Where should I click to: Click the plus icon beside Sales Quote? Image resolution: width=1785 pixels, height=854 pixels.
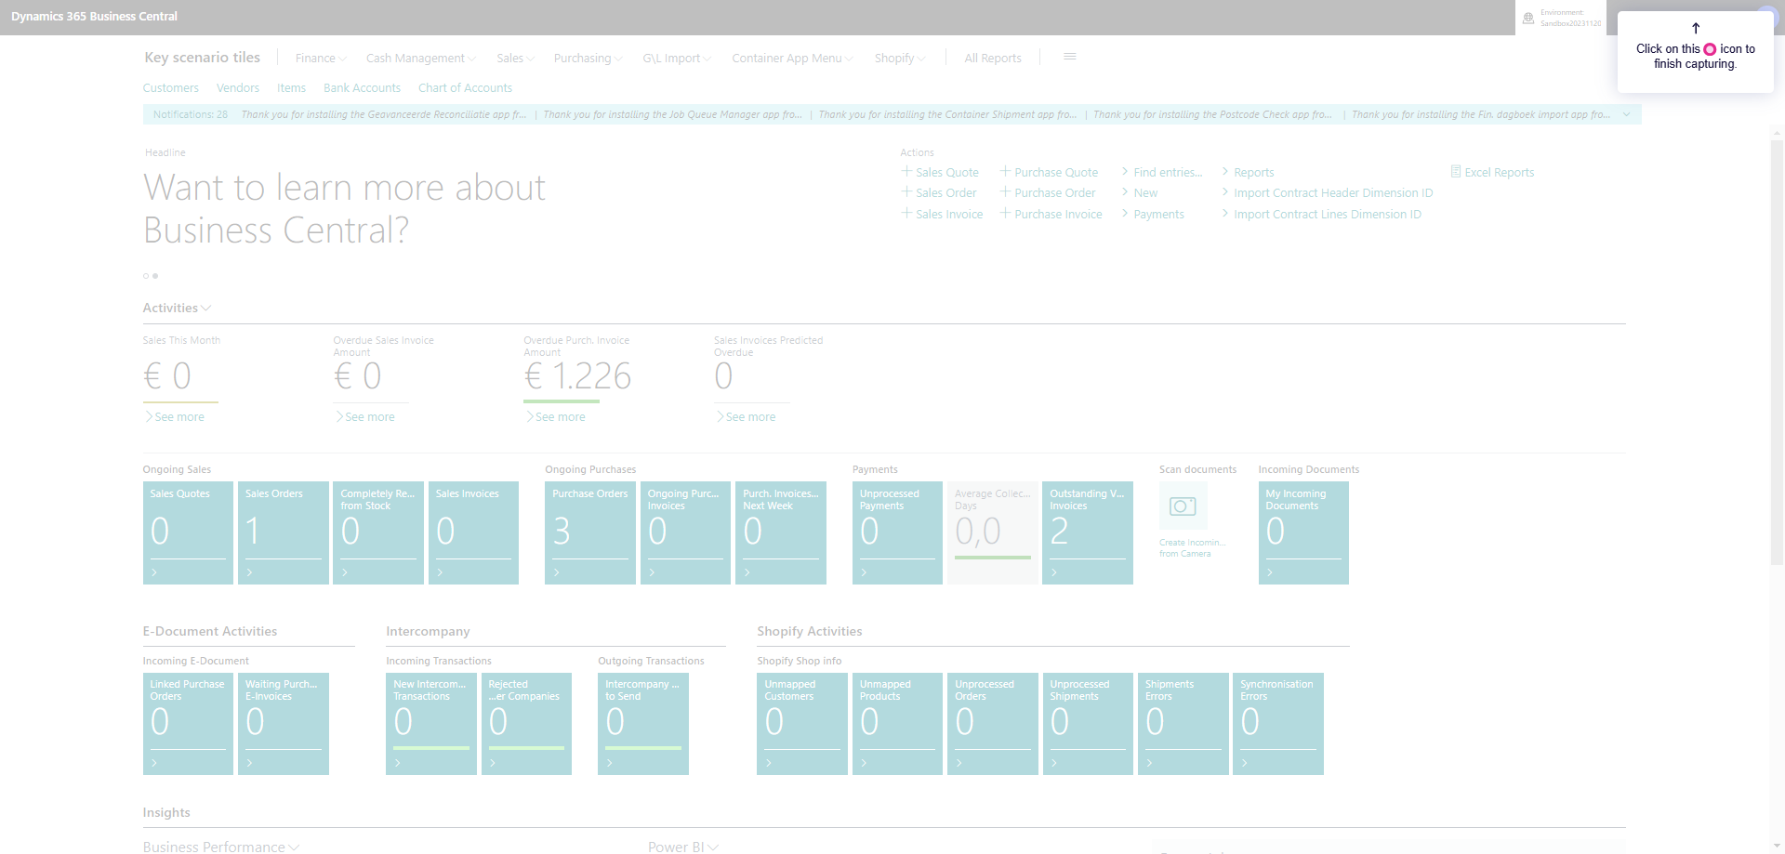click(906, 171)
